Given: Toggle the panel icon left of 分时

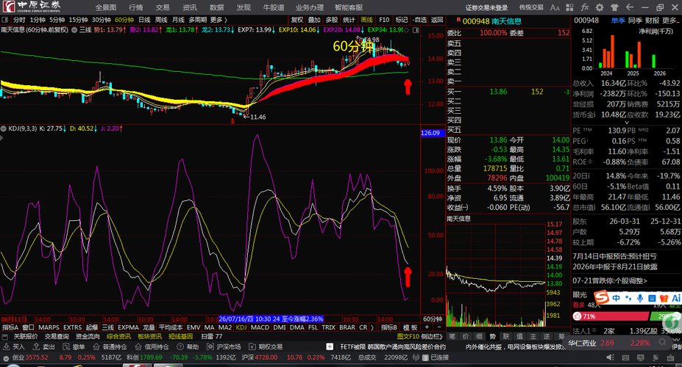Looking at the screenshot, I should coord(5,20).
